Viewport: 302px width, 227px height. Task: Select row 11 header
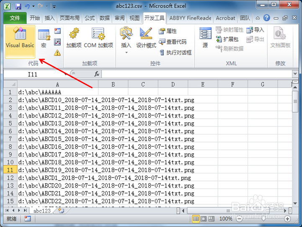pos(10,170)
